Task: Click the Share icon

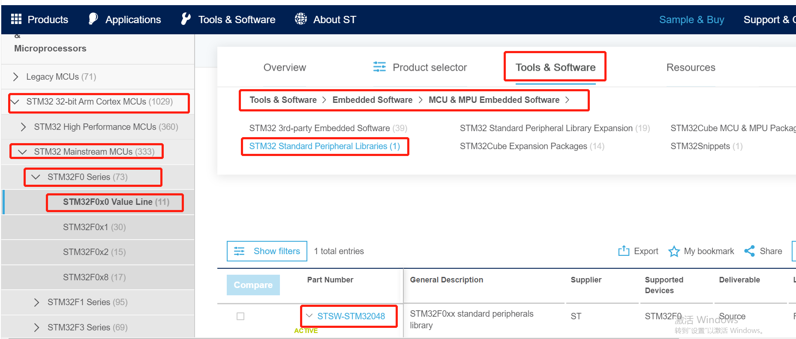Action: click(749, 251)
